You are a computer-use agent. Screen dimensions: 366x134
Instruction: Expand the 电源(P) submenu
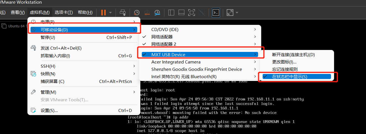coord(84,22)
